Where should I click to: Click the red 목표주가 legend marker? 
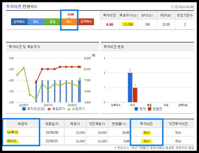[49, 109]
